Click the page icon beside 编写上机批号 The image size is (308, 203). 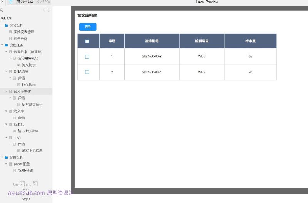pyautogui.click(x=15, y=131)
